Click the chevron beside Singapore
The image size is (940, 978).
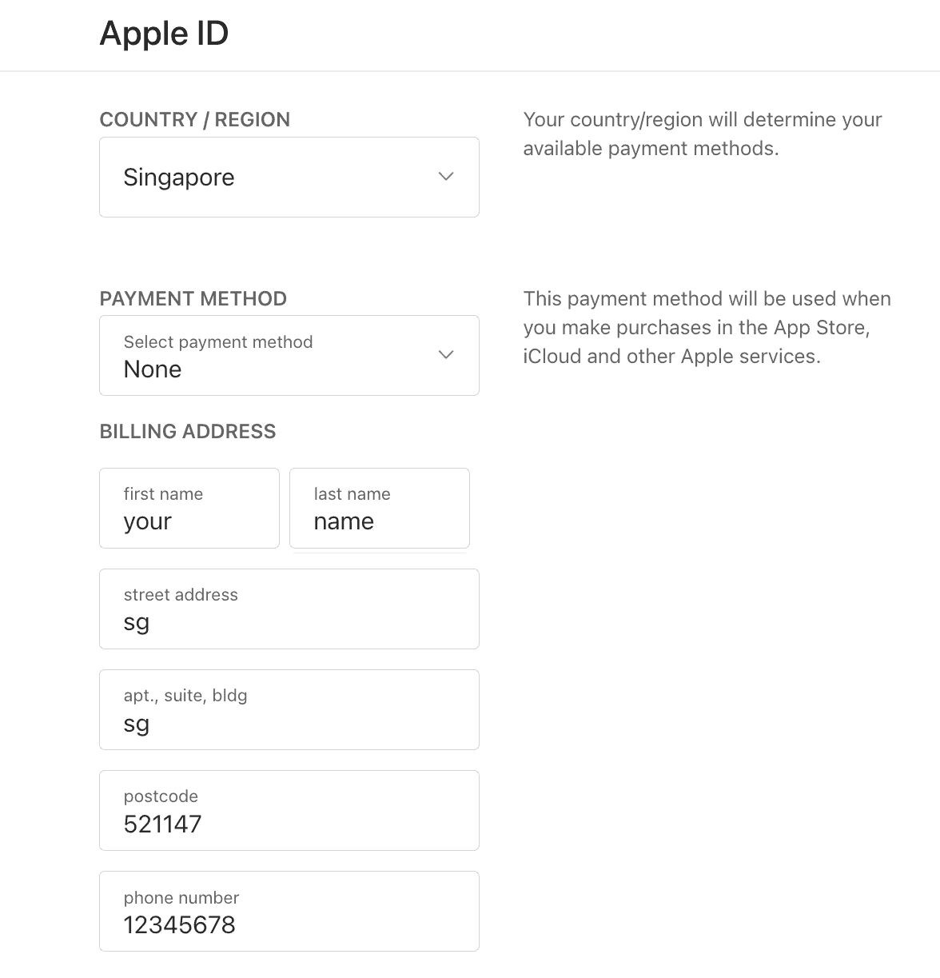pyautogui.click(x=446, y=177)
